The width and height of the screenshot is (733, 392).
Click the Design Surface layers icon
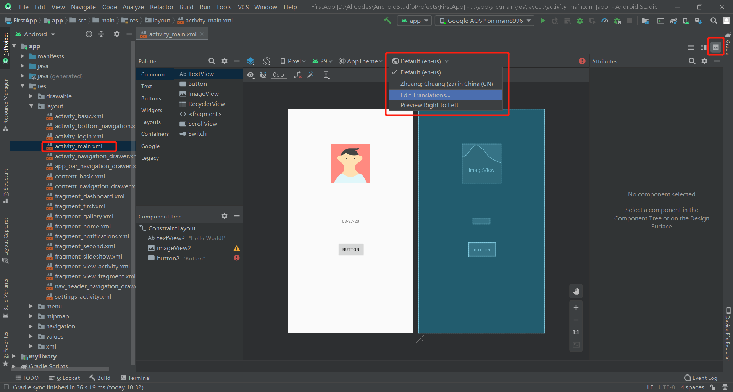251,61
